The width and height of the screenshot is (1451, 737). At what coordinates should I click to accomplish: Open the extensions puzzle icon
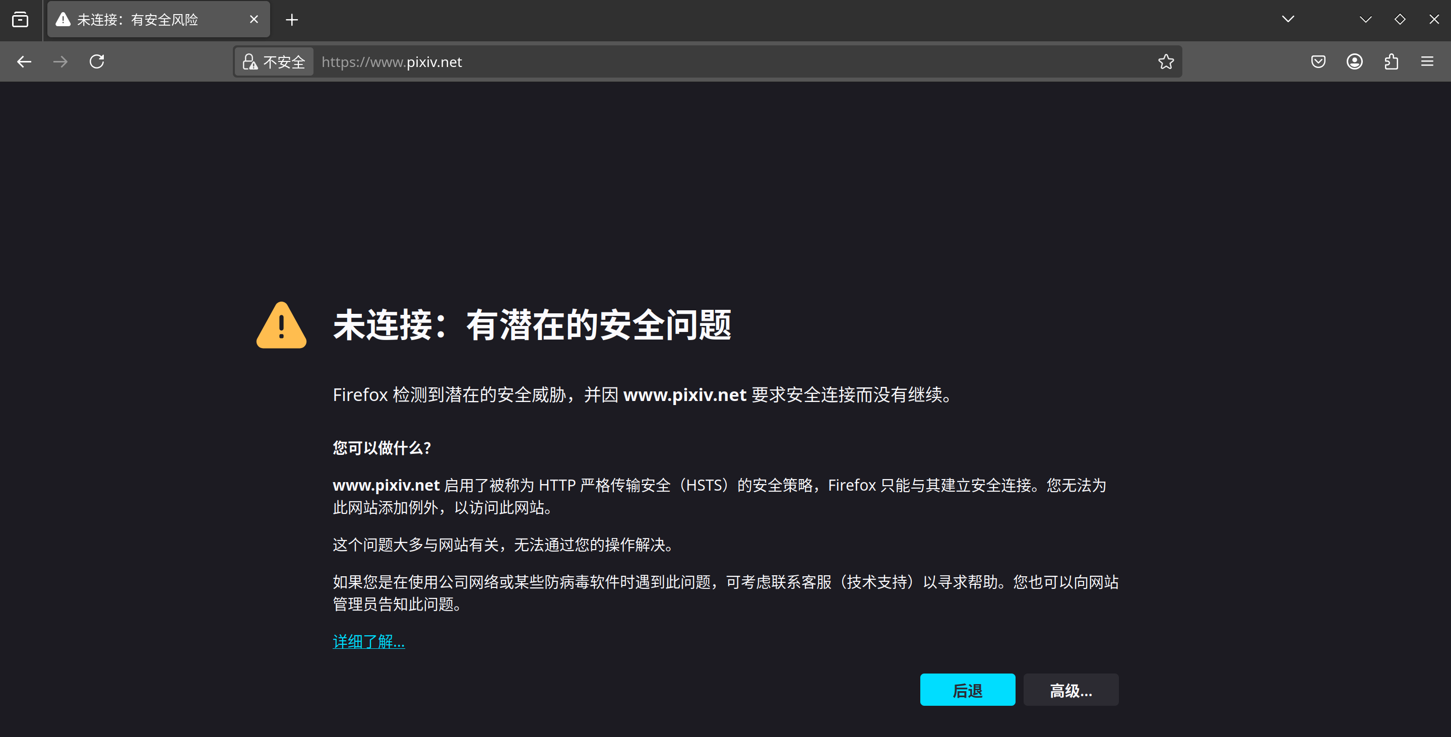pyautogui.click(x=1391, y=61)
